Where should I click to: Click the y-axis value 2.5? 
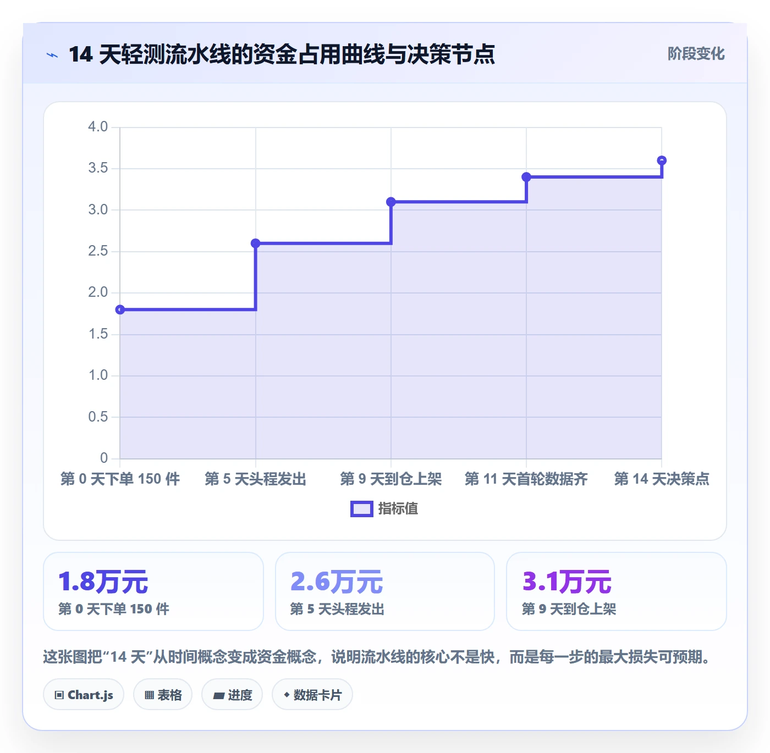98,251
